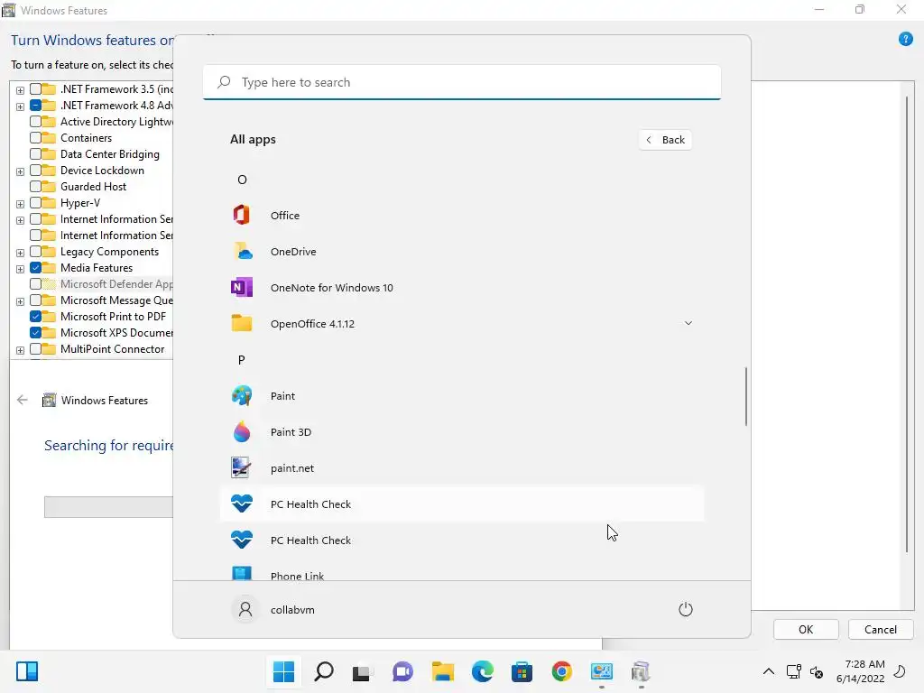The width and height of the screenshot is (924, 693).
Task: Open File Explorer from the taskbar
Action: [x=442, y=671]
